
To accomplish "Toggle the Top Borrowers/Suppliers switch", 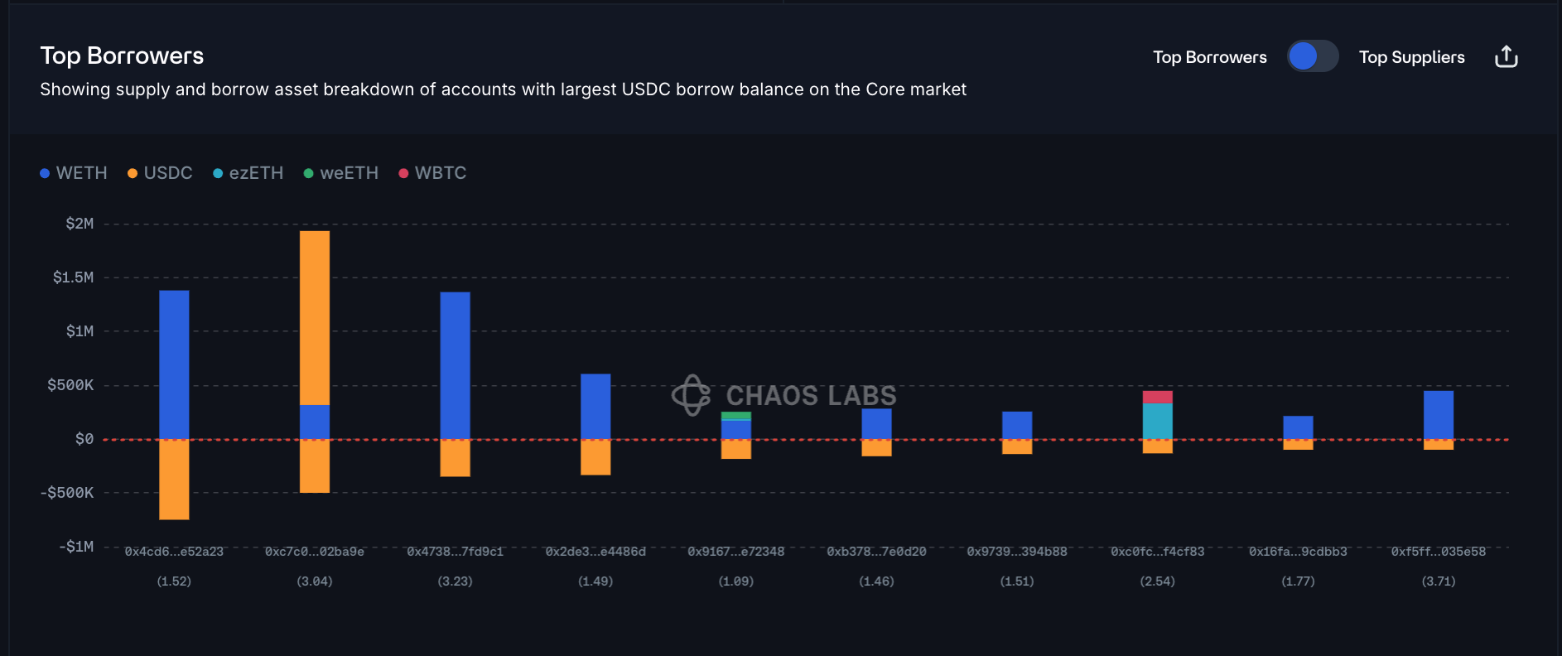I will click(1313, 56).
